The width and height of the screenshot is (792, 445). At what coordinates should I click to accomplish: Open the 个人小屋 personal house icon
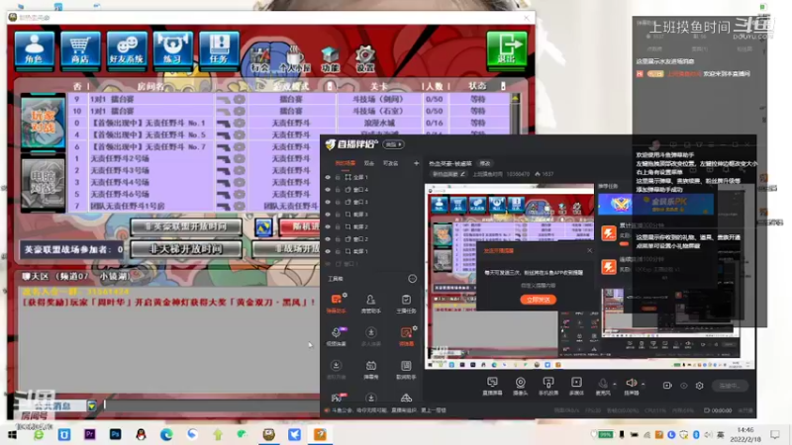[295, 58]
